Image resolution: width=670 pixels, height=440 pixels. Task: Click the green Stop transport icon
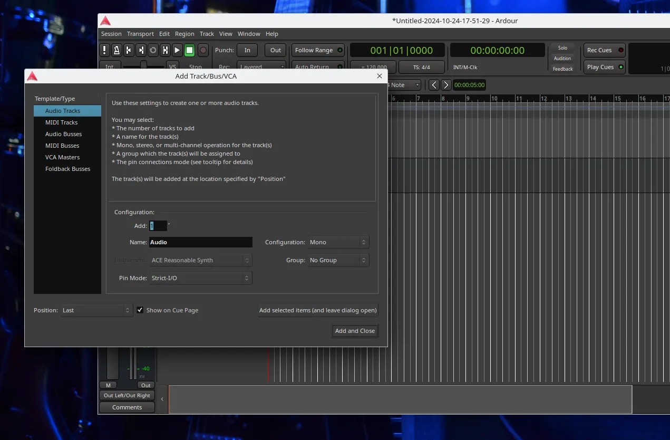coord(189,50)
